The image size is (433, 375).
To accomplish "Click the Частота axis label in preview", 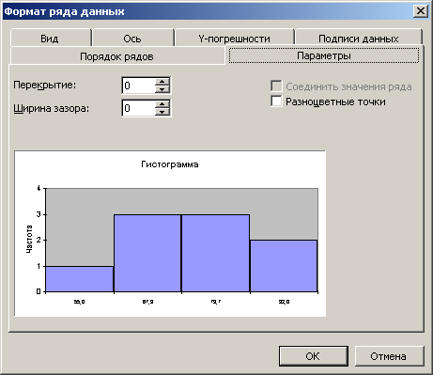I will (29, 239).
